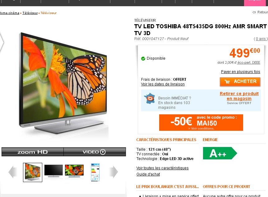Viewport: 268px width, 197px height.
Task: Open Payer en plusieurs fois link
Action: click(240, 71)
